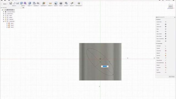This screenshot has width=176, height=99.
Task: Select the Line sketch tool icon
Action: [14, 3]
